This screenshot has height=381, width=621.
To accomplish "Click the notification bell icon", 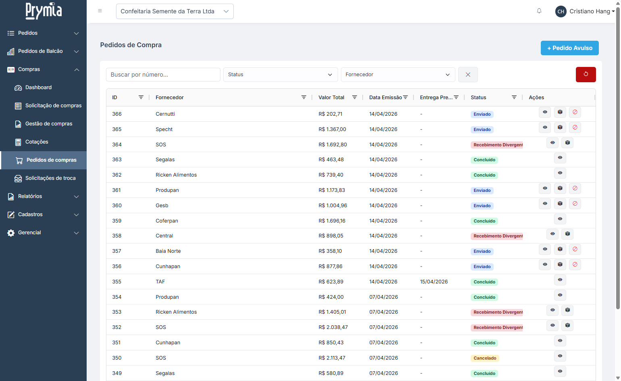I will coord(539,11).
